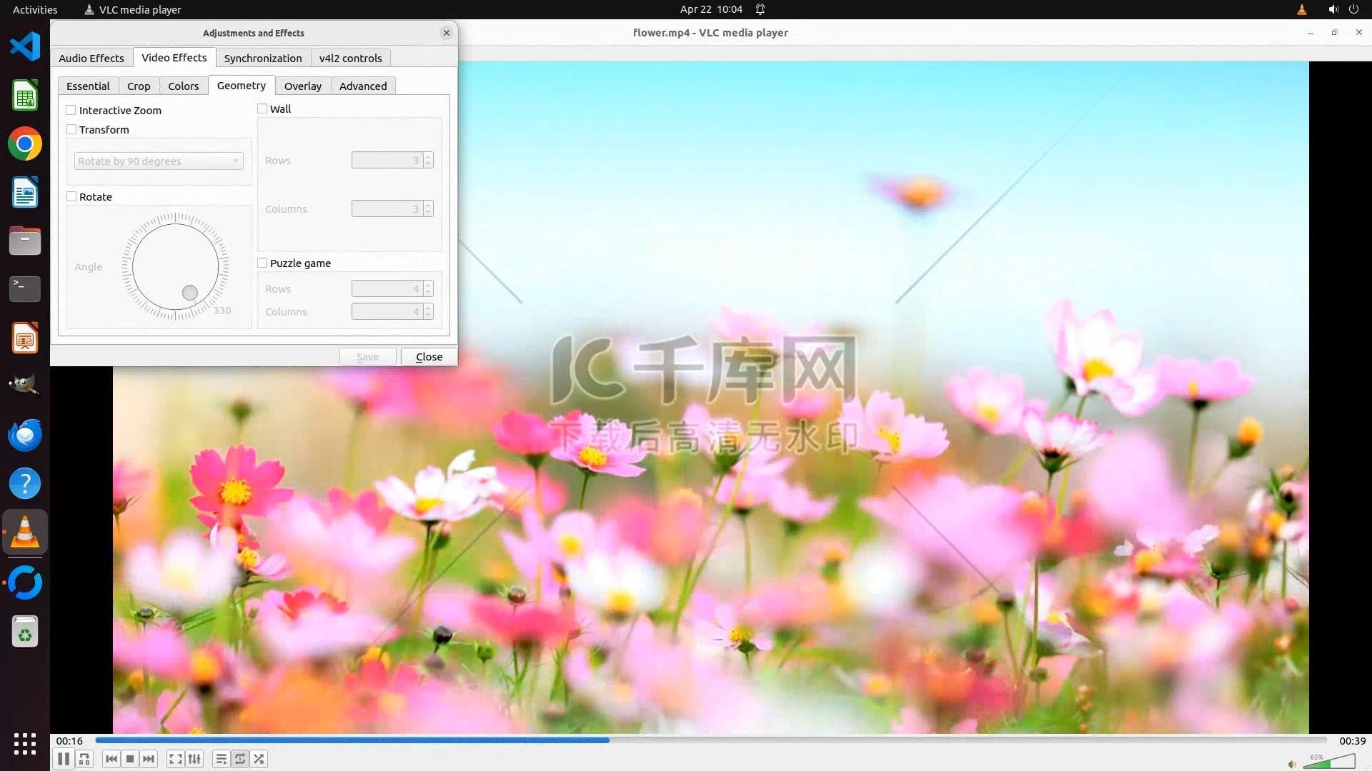Image resolution: width=1372 pixels, height=771 pixels.
Task: Increase the Wall Rows spinner value
Action: point(428,157)
